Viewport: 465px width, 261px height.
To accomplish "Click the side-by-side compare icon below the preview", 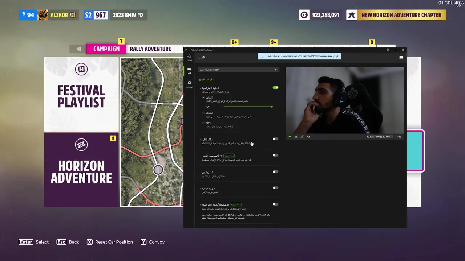I will tap(296, 137).
